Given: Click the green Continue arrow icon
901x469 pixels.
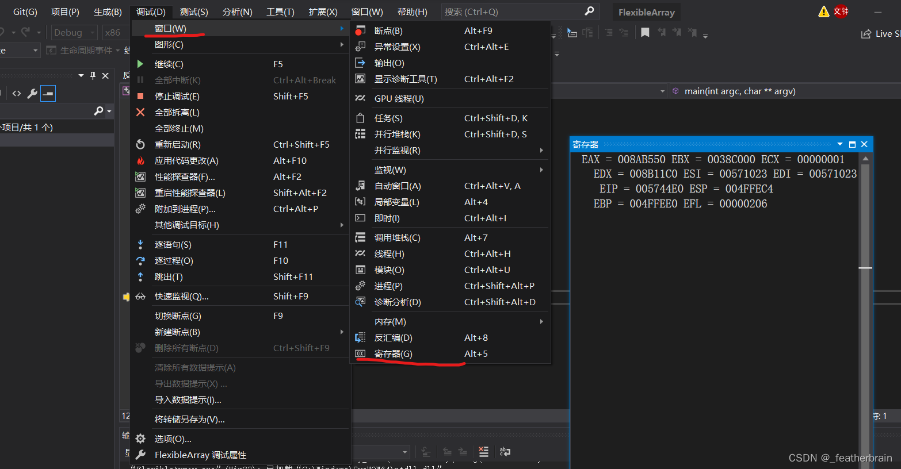Looking at the screenshot, I should click(x=140, y=64).
